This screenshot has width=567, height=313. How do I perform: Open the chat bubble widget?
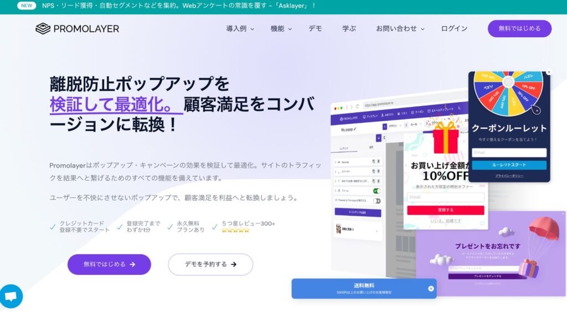point(11,296)
